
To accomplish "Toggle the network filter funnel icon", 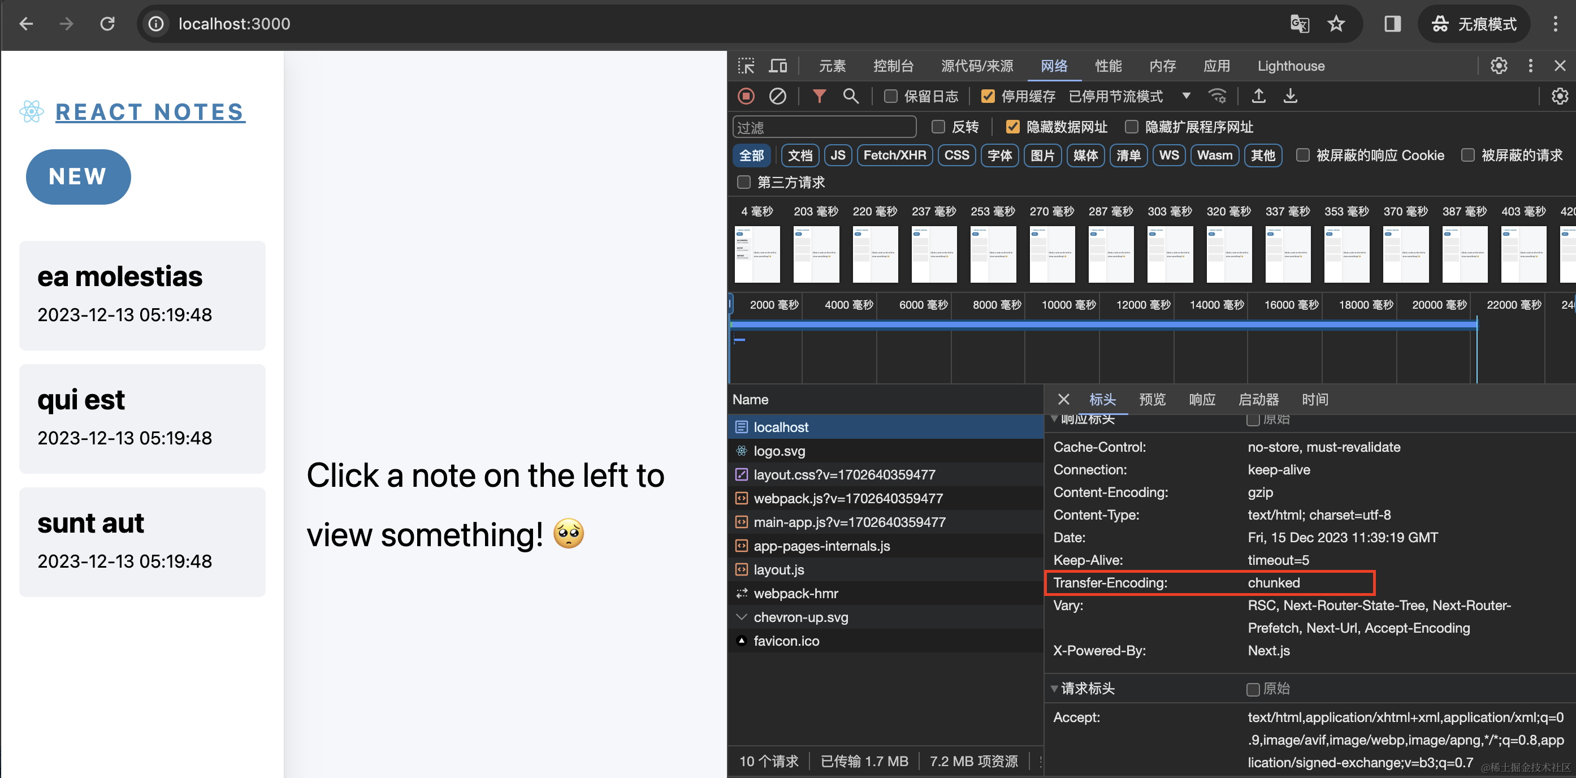I will click(819, 96).
